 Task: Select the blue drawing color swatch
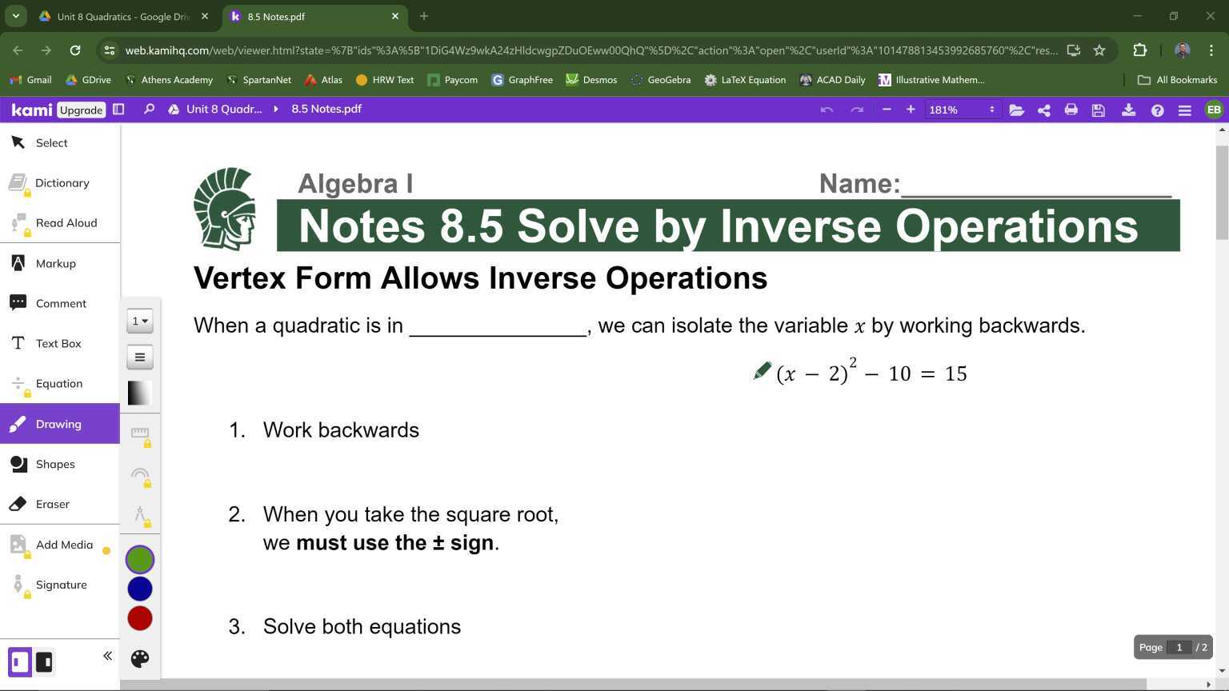(139, 589)
